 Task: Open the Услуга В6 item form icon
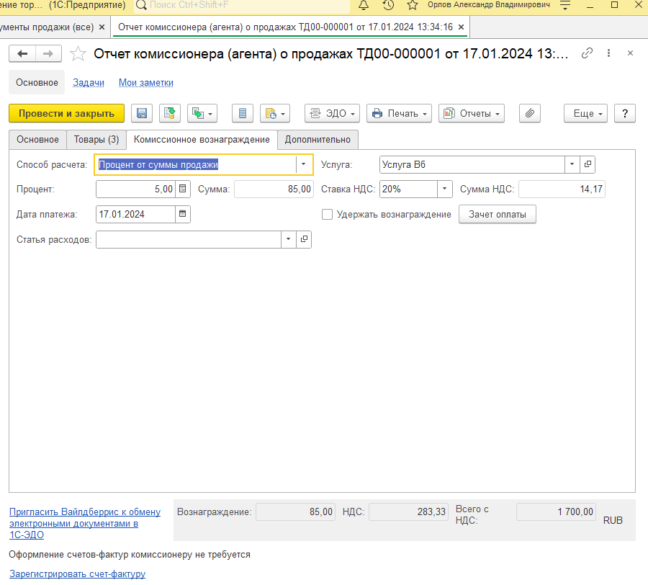coord(588,164)
